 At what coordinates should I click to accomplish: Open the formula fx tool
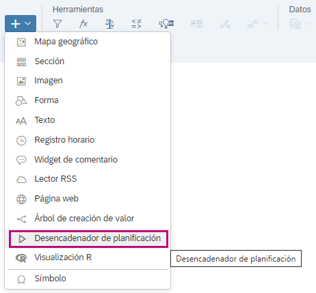(83, 24)
